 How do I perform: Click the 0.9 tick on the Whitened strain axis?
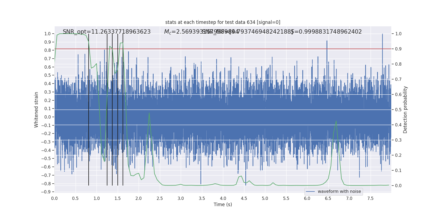[48, 42]
